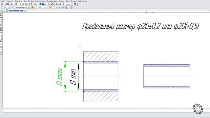Screen dimensions: 210x118
Task: Click the X coordinate field -3.612
Action: (x=58, y=7)
